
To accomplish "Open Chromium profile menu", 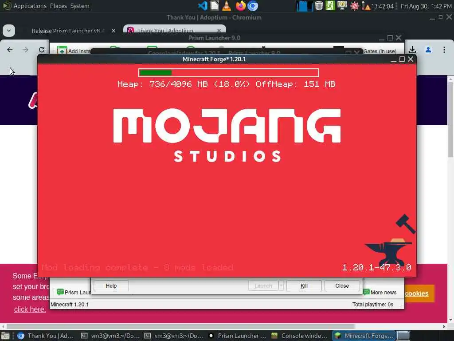I will point(428,50).
